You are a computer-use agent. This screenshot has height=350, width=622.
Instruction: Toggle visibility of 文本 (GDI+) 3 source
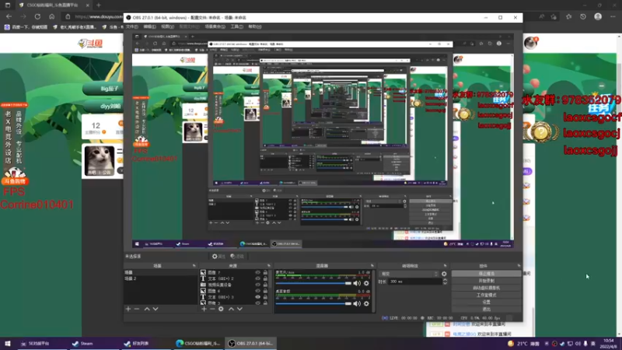click(258, 297)
